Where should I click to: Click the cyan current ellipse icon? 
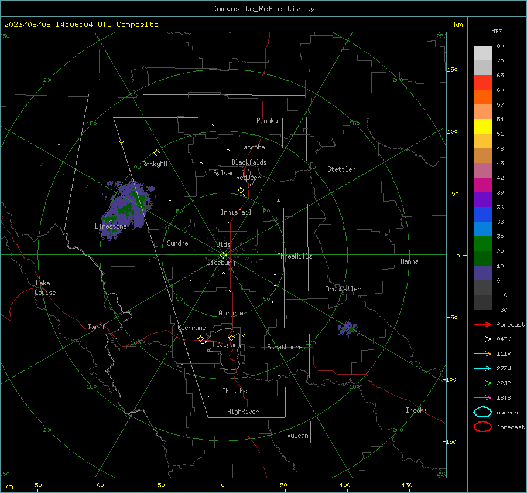[482, 412]
